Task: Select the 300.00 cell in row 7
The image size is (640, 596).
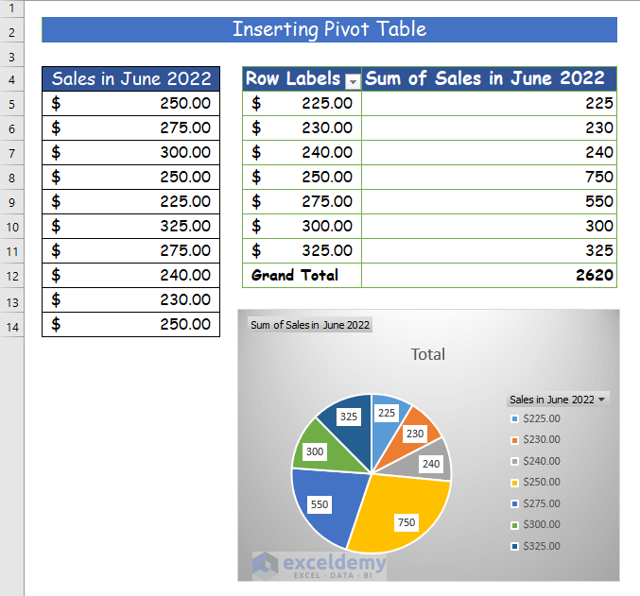Action: [x=131, y=153]
